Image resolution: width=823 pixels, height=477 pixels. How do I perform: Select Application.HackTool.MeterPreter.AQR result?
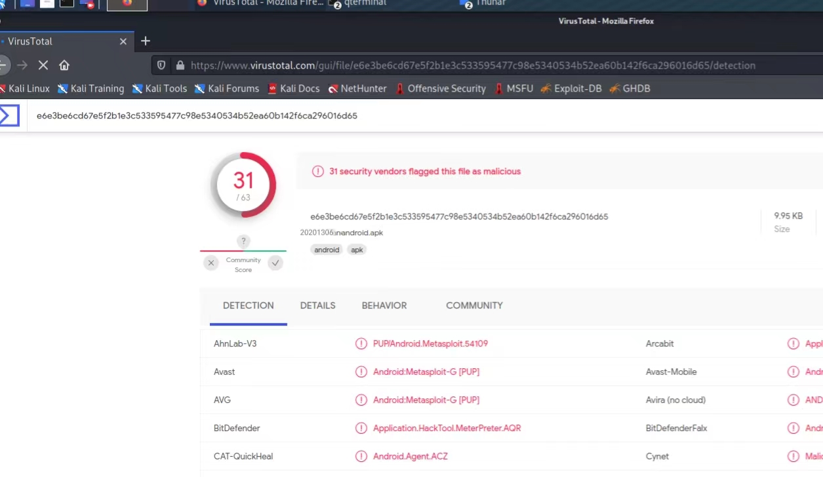pos(447,428)
